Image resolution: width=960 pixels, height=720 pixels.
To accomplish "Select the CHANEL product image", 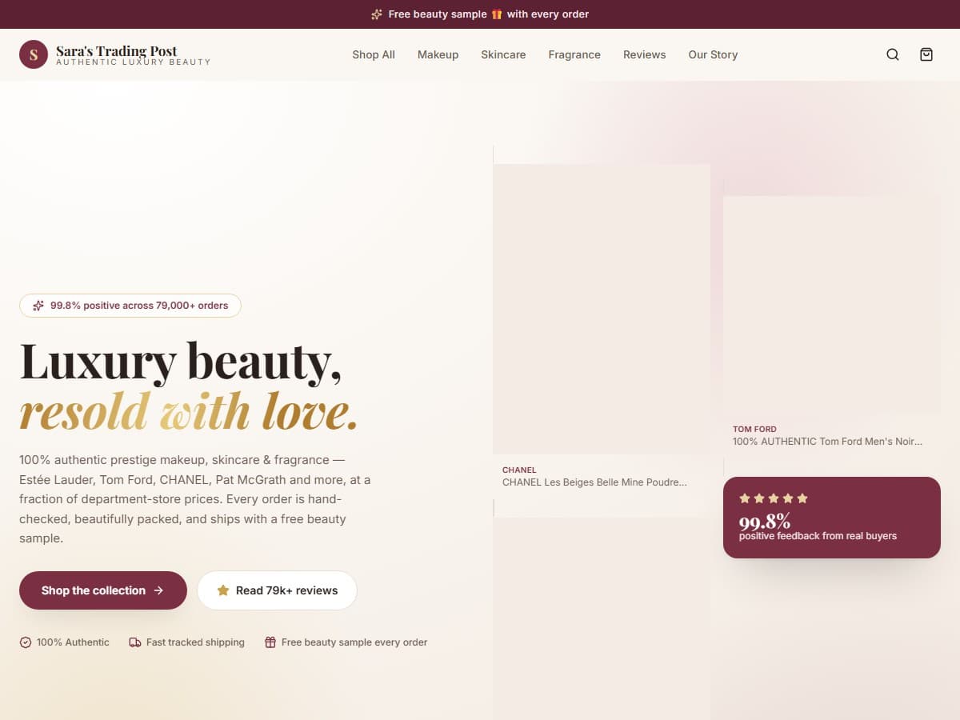I will 602,309.
